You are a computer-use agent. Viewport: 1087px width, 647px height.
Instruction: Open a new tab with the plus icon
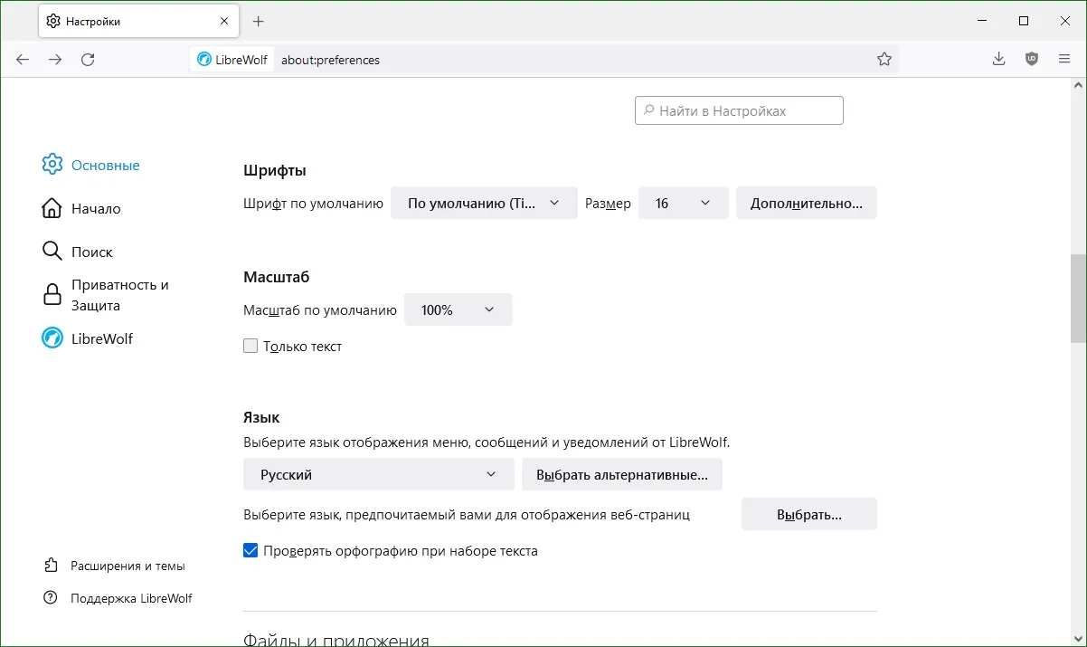point(259,21)
